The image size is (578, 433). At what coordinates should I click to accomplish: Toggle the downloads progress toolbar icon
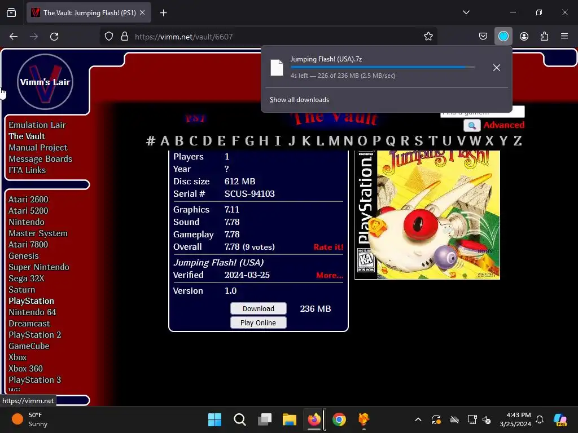click(x=503, y=37)
